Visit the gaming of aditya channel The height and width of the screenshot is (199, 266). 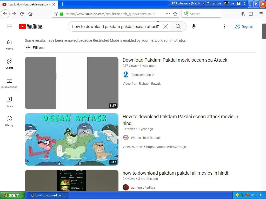[143, 188]
